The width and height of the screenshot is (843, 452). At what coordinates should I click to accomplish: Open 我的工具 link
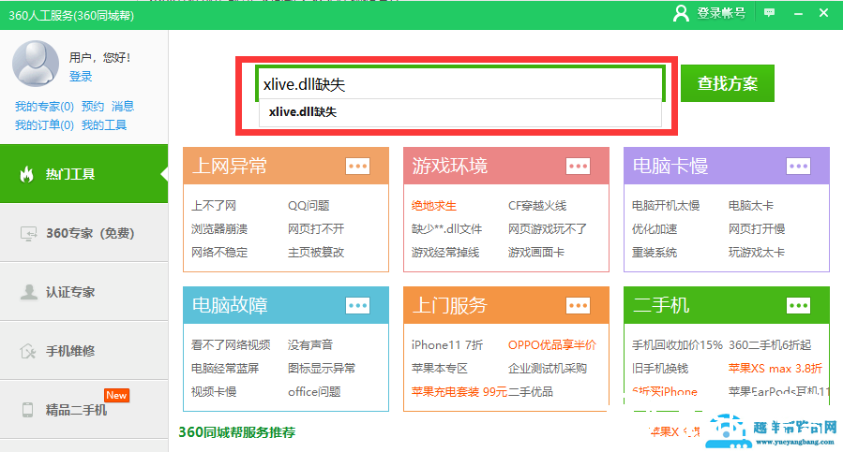point(104,125)
